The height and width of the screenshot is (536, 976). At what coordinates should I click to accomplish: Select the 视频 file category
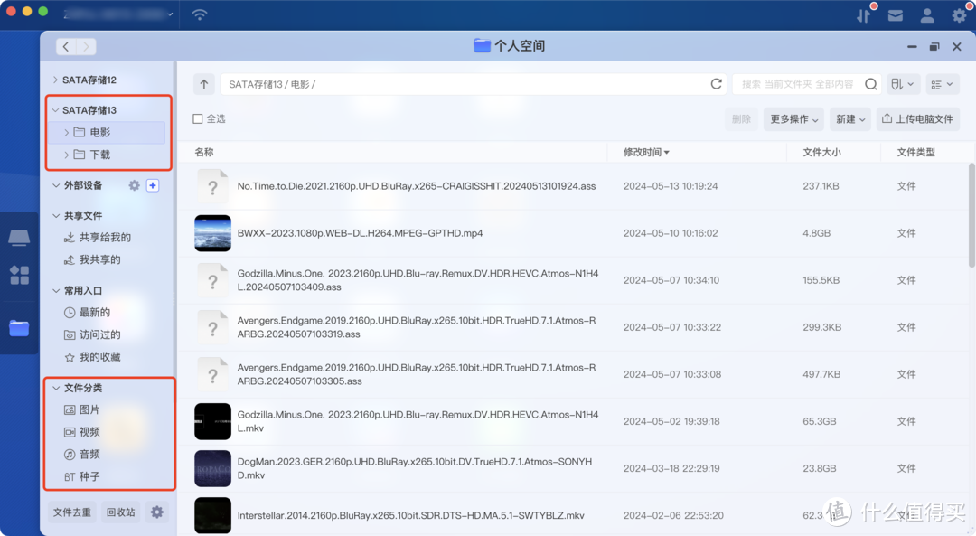pos(82,432)
